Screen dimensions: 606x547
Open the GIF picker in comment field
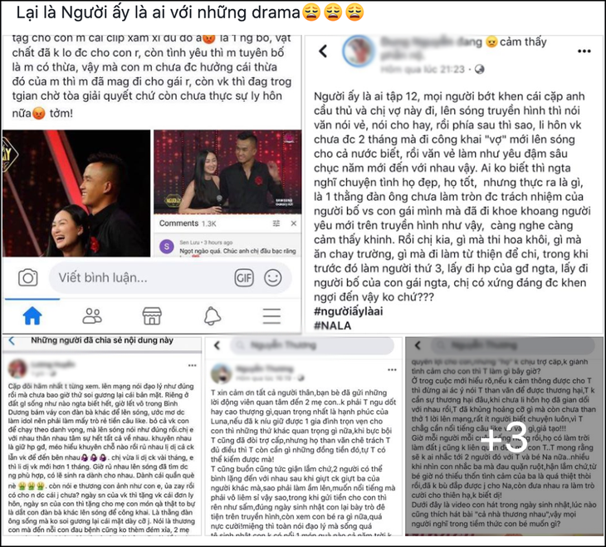pos(244,277)
